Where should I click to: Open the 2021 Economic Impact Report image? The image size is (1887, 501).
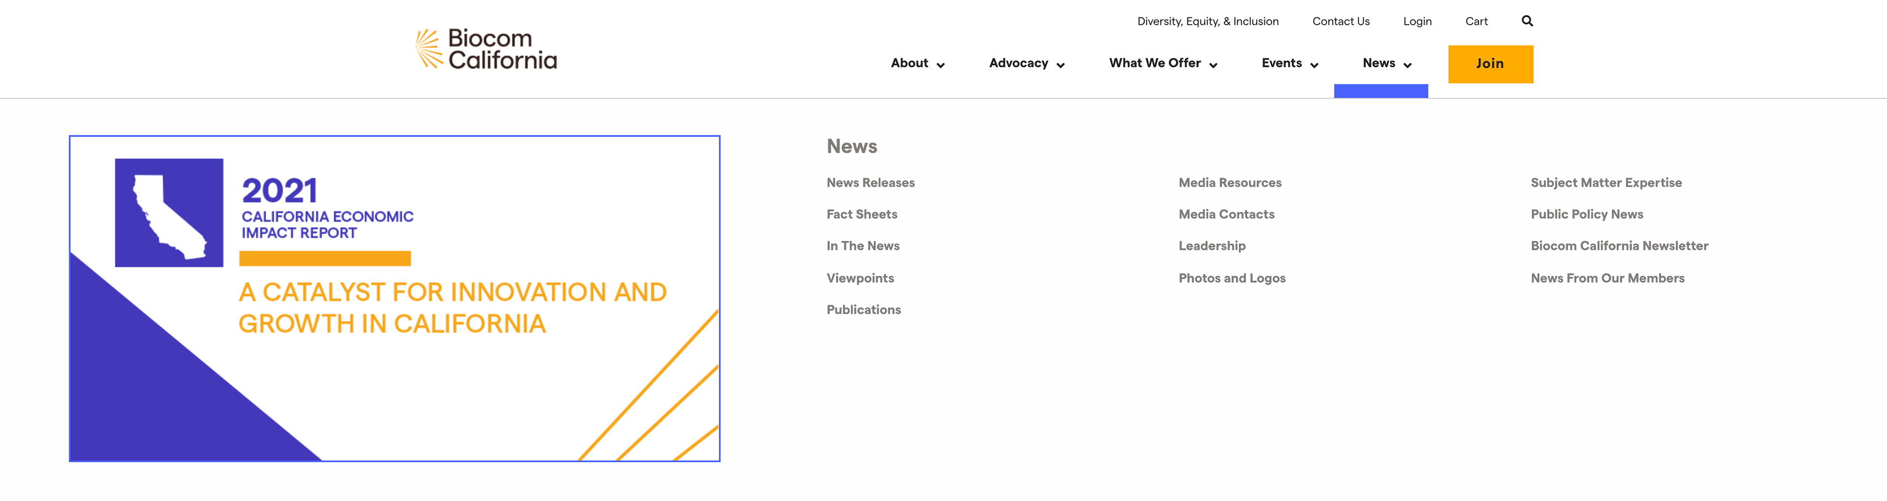394,298
